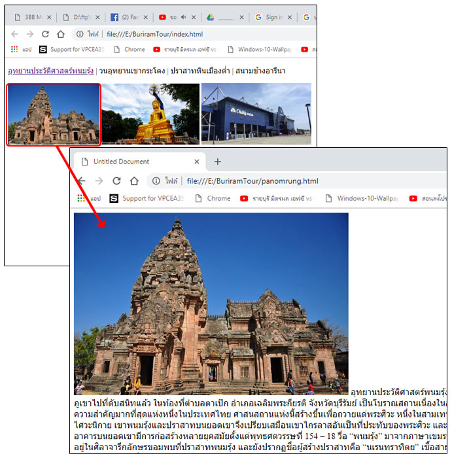Click the วนอุทยานเขากระโดง text link
Screen dimensions: 452x458
(x=131, y=71)
